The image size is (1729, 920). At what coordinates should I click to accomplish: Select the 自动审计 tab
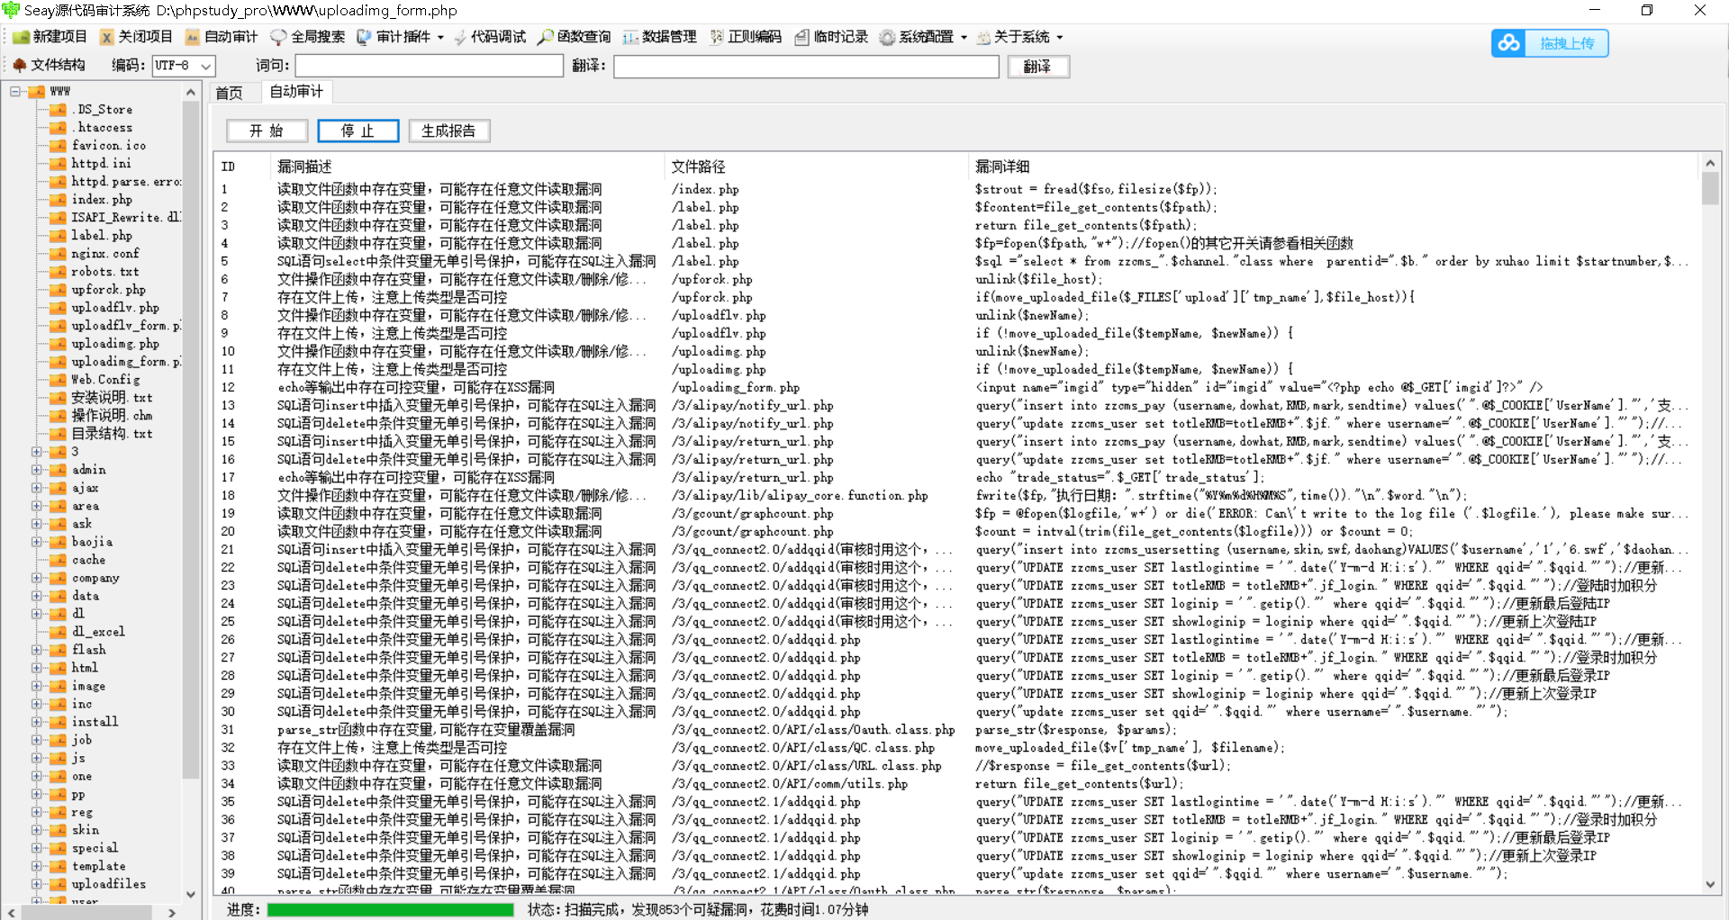click(295, 92)
